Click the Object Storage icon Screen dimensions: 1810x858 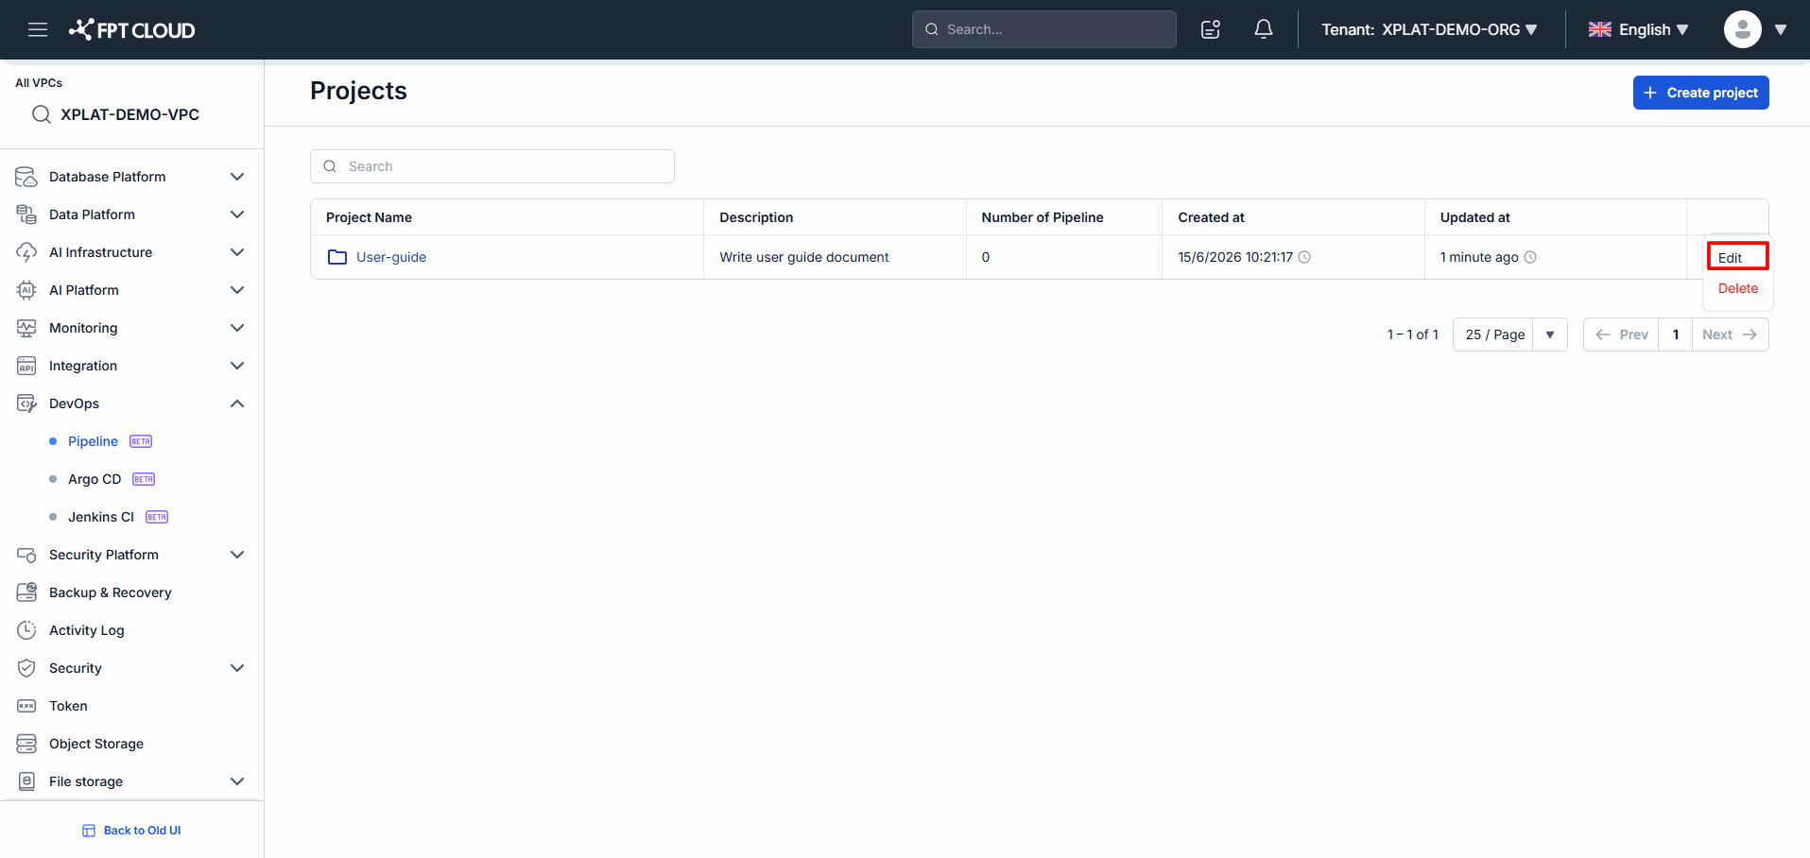(26, 744)
